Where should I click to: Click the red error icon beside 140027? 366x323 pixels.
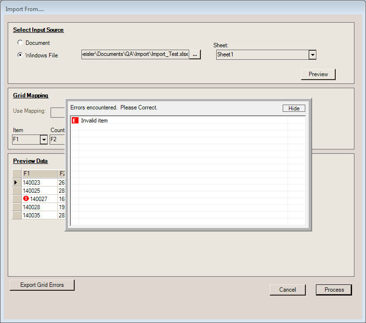(26, 199)
